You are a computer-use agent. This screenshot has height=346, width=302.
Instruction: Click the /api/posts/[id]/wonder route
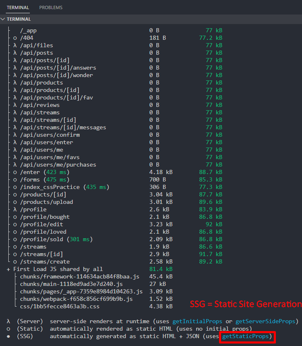point(56,75)
